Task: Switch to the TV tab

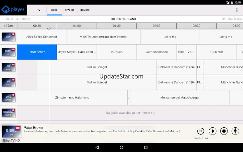Action: [x=39, y=10]
